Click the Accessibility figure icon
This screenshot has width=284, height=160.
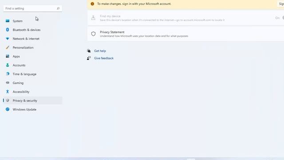(x=8, y=92)
